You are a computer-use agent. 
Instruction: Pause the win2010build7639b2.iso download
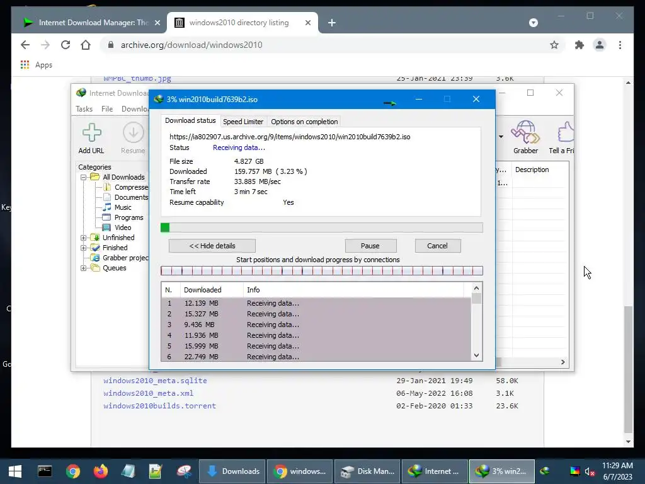pos(370,246)
